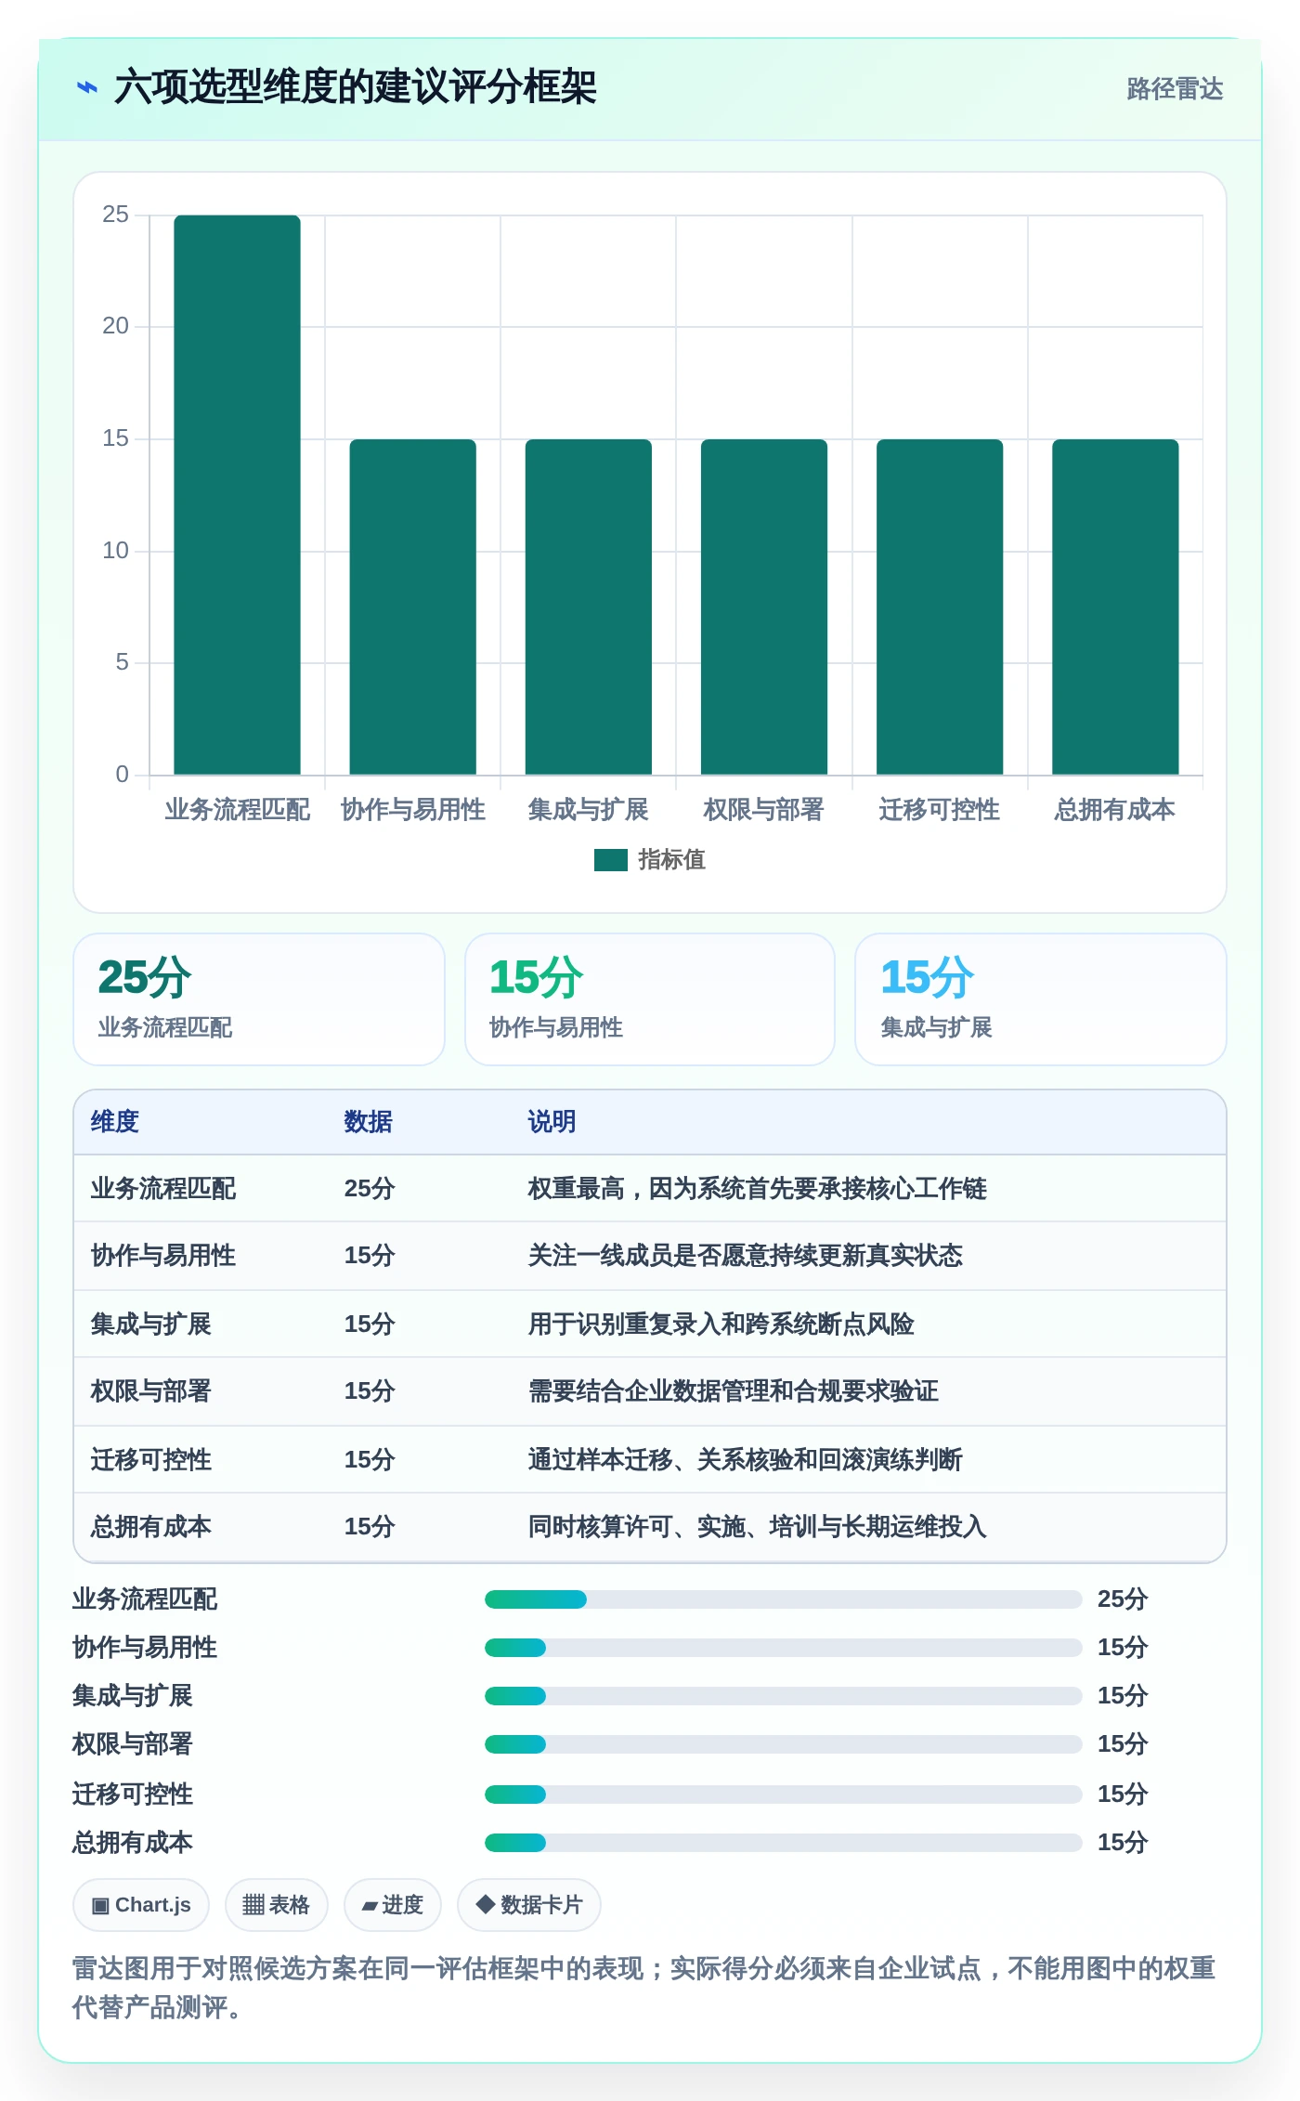Click the 25分 data card
Image resolution: width=1300 pixels, height=2101 pixels.
(259, 999)
